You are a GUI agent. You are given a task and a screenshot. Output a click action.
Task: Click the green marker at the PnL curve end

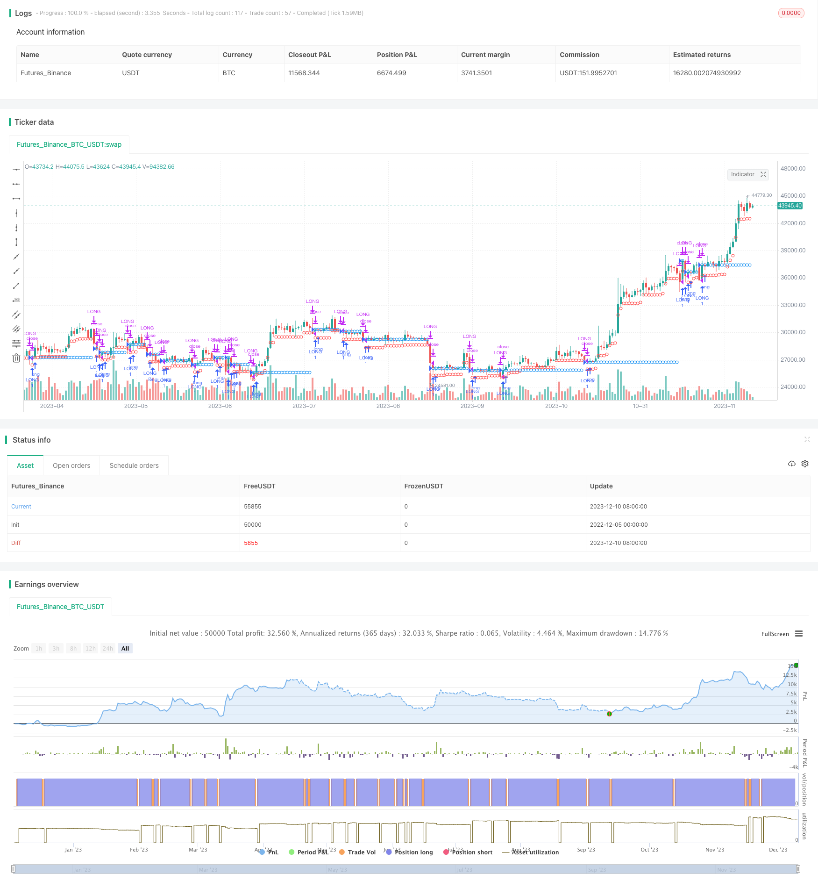click(796, 665)
